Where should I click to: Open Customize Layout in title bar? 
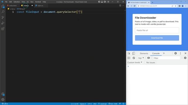[108, 2]
